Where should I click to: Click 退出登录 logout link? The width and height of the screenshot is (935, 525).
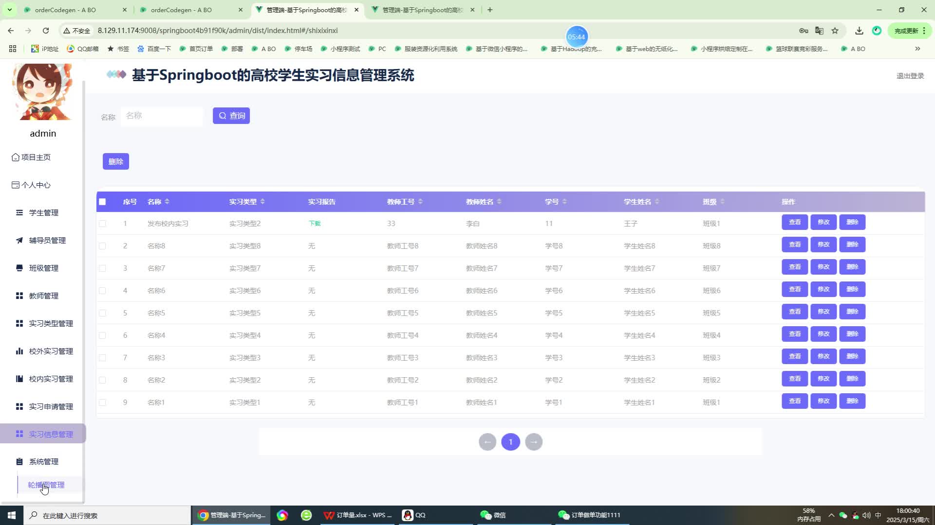pos(910,76)
